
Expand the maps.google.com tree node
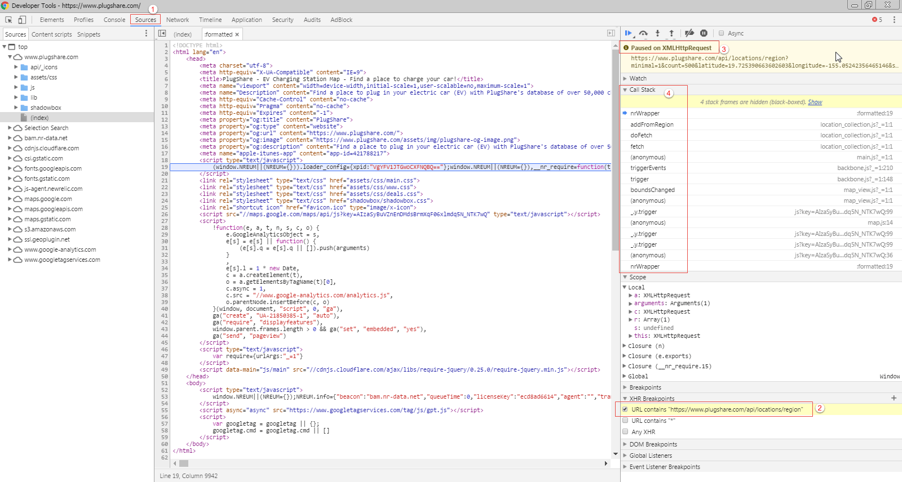(10, 199)
